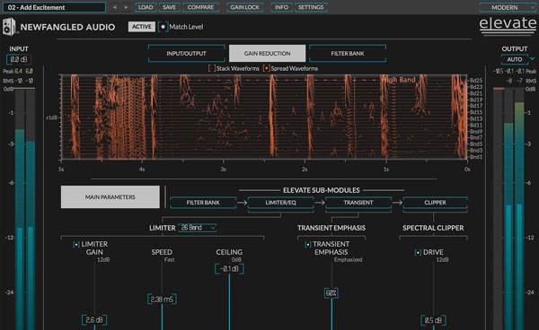Image resolution: width=539 pixels, height=330 pixels.
Task: Click the 'Emphasized' label under Transient Emphasis
Action: (x=349, y=260)
